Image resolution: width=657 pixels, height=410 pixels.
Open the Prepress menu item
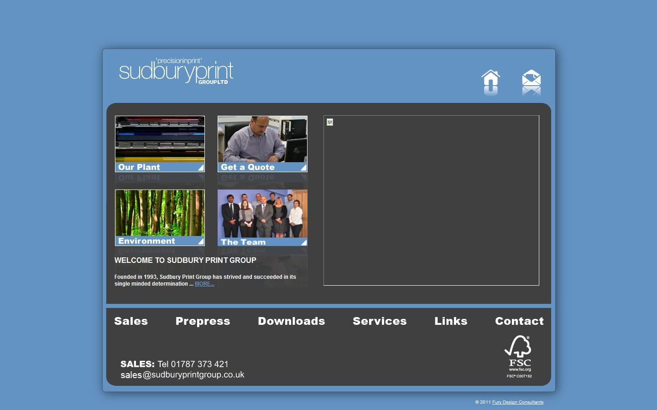tap(203, 322)
